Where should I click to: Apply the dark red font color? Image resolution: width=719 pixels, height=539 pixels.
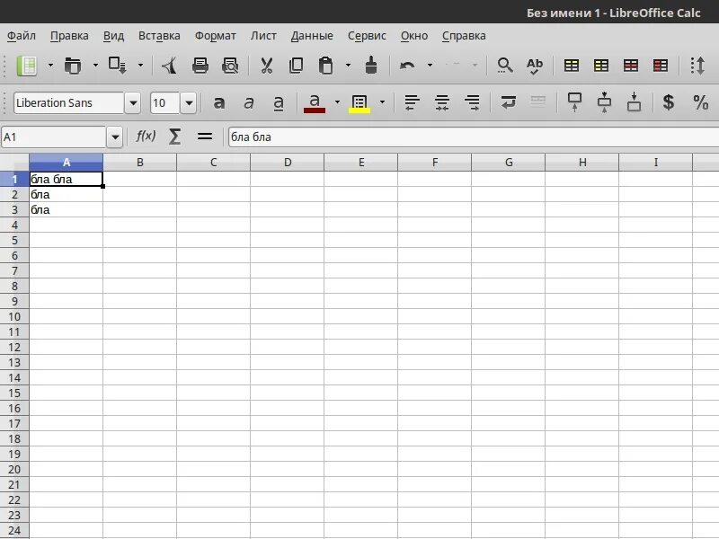pos(314,102)
